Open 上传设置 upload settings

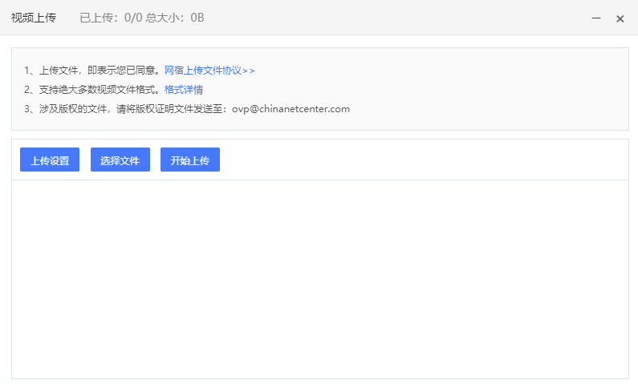(x=50, y=160)
